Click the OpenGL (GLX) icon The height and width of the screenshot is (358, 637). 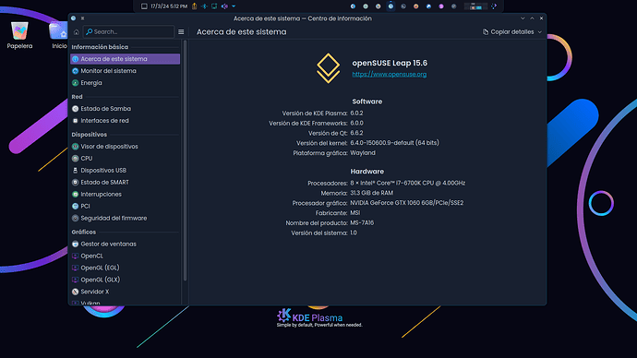(75, 280)
